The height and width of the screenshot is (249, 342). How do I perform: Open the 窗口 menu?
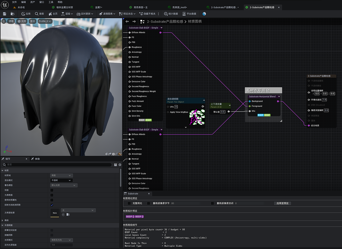pyautogui.click(x=42, y=2)
